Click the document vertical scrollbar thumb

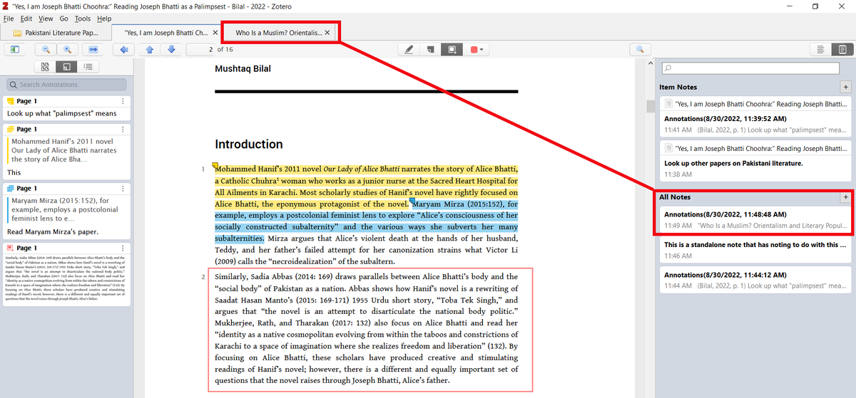pyautogui.click(x=651, y=106)
